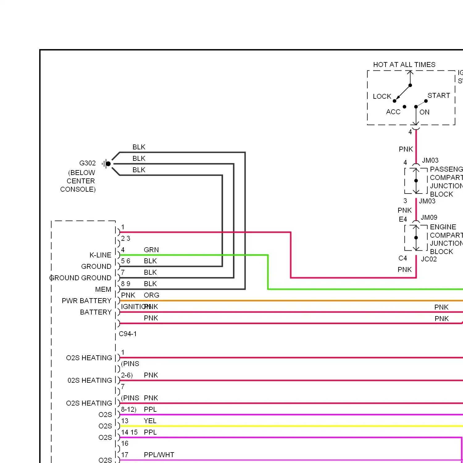Select the ACC switch position label
The height and width of the screenshot is (463, 463).
pos(393,112)
